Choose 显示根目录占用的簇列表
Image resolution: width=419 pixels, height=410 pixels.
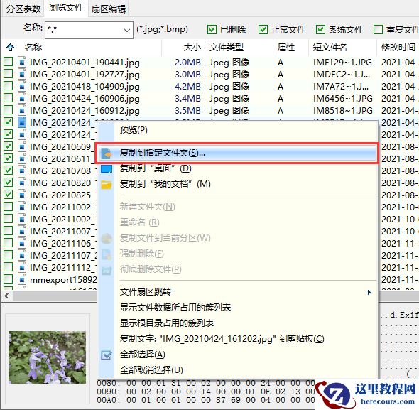tap(237, 323)
